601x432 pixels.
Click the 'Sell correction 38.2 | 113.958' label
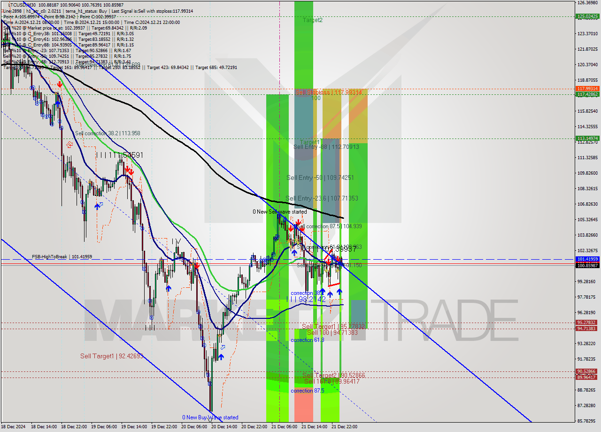point(108,133)
